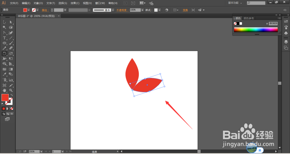Screen dimensions: 290x154
Task: Open fill color dropdown in control bar
Action: (x=29, y=10)
